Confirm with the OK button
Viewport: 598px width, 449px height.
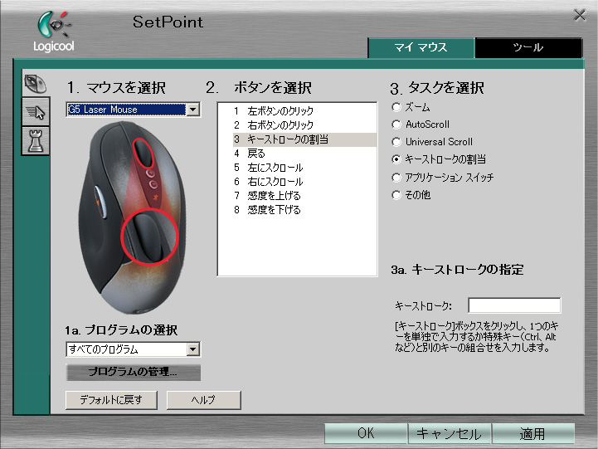[x=366, y=433]
